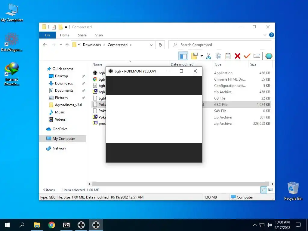Click the scrollbar left arrow

click(90, 184)
